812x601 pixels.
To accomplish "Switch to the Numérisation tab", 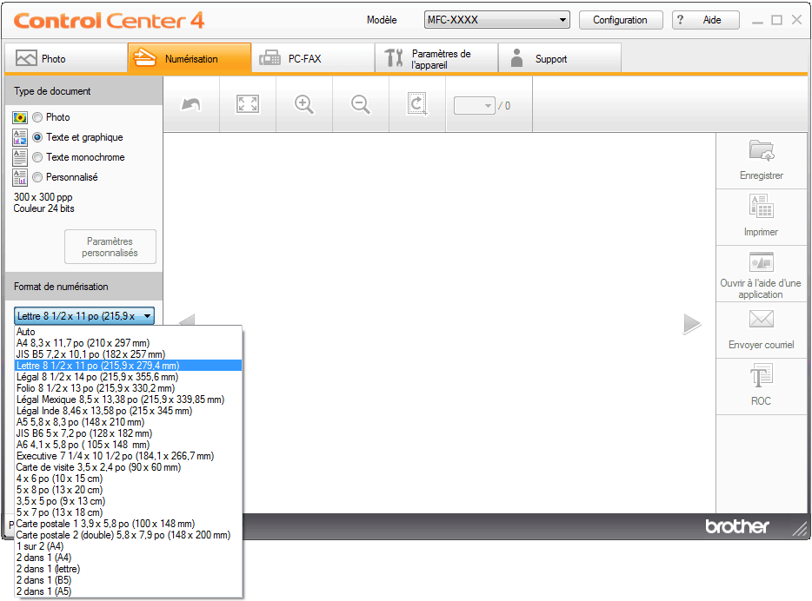I will pyautogui.click(x=190, y=58).
